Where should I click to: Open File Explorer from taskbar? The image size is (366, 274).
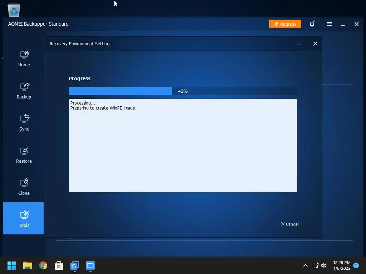pyautogui.click(x=27, y=265)
